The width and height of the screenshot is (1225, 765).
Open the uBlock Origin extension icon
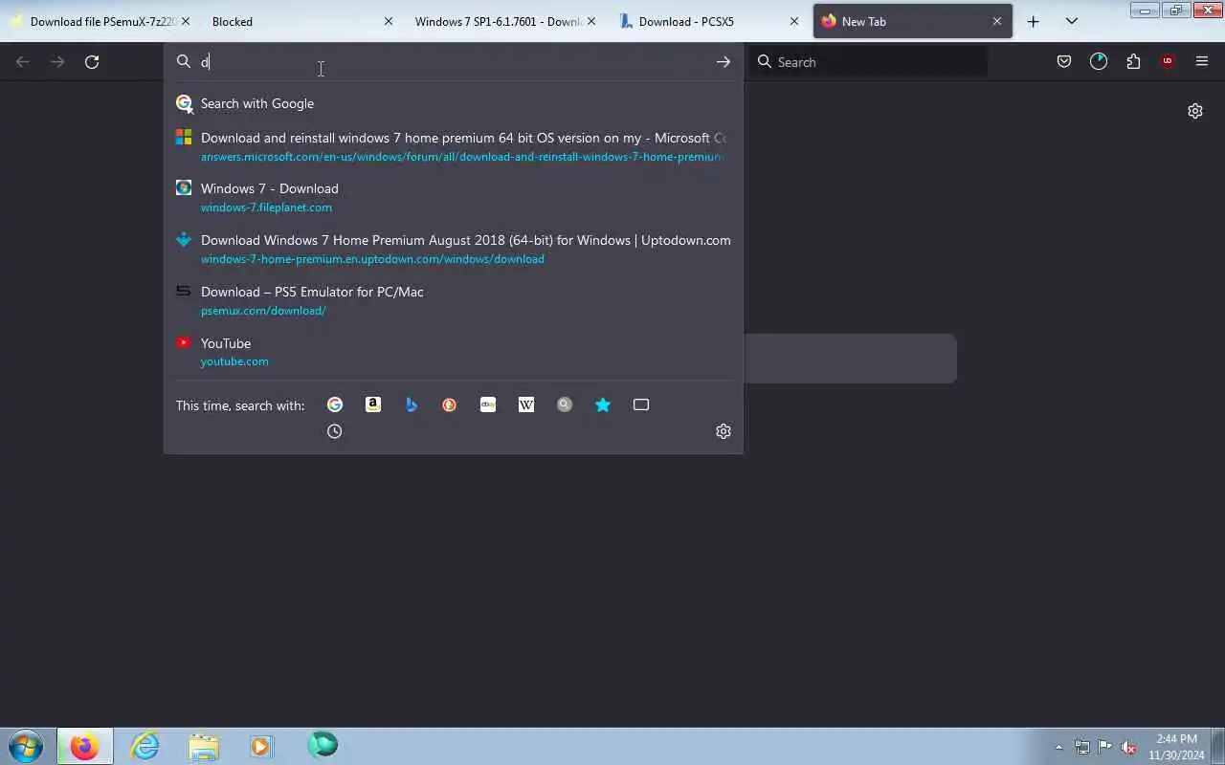(1168, 61)
